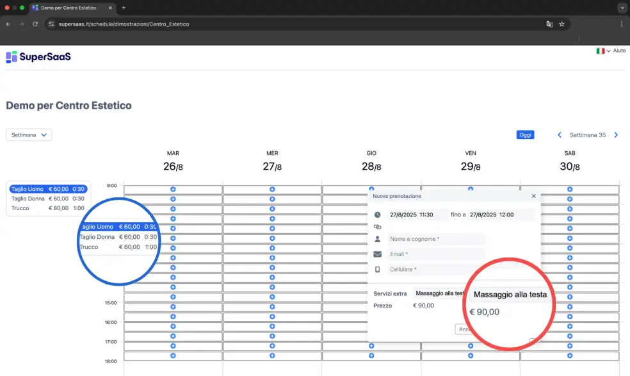Click the VEN 29/8 day header
The image size is (630, 376).
point(471,161)
